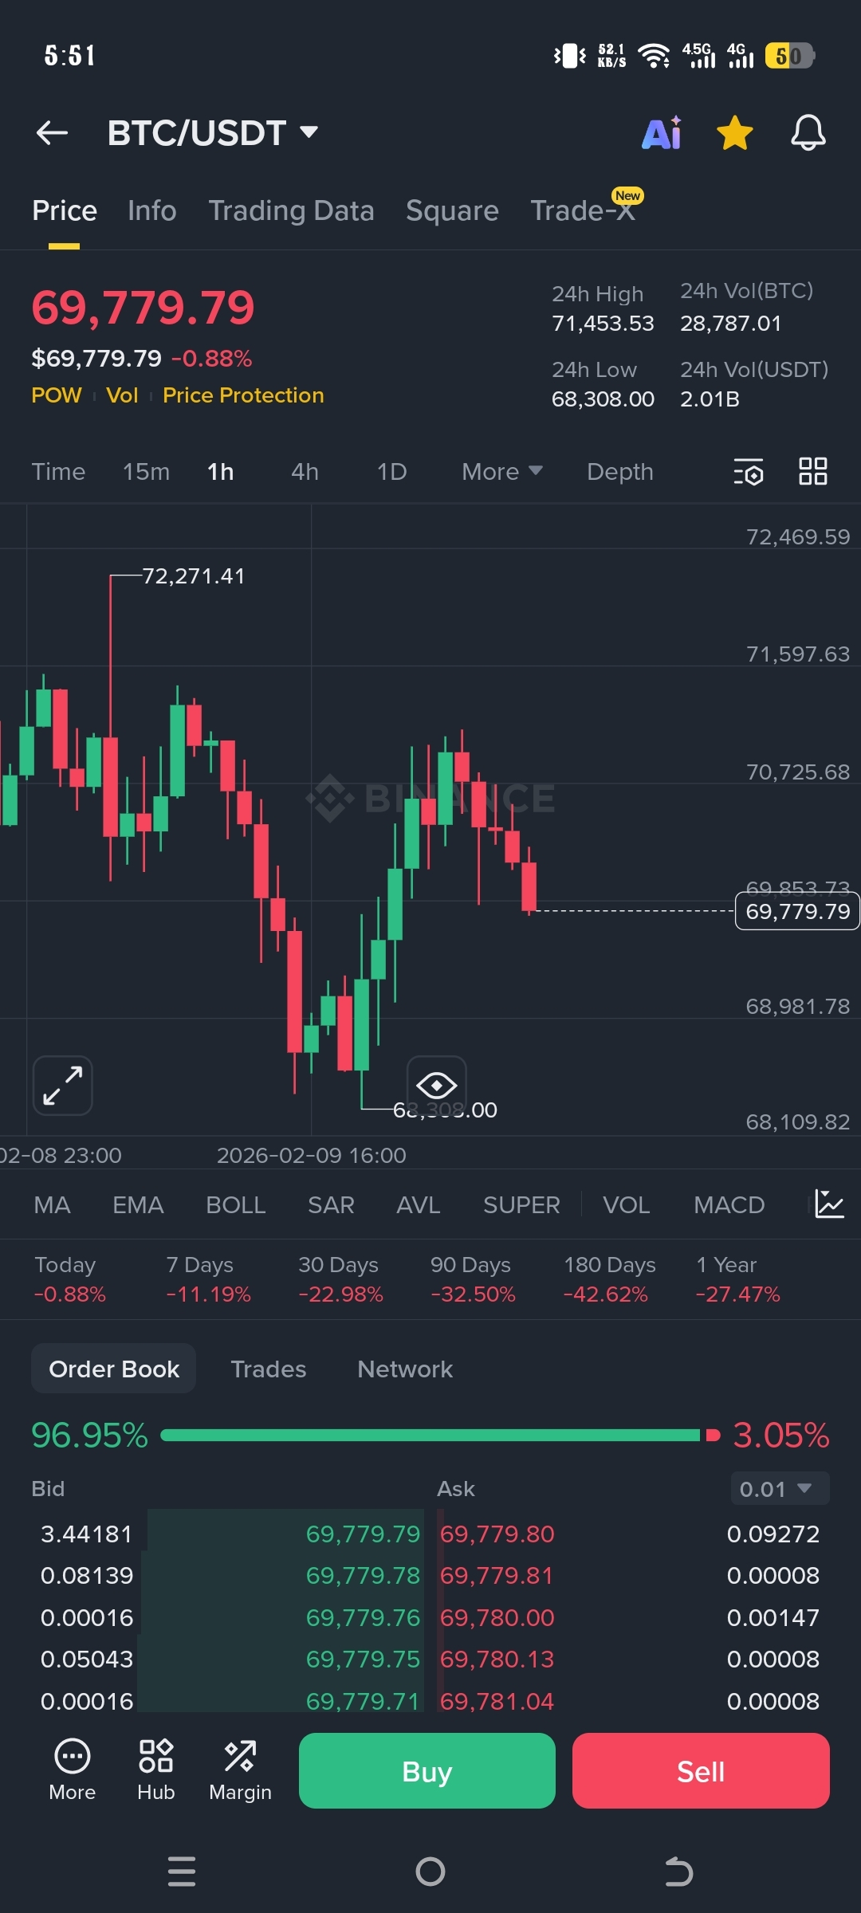Enable the MACD sub-indicator
This screenshot has height=1913, width=861.
point(729,1205)
